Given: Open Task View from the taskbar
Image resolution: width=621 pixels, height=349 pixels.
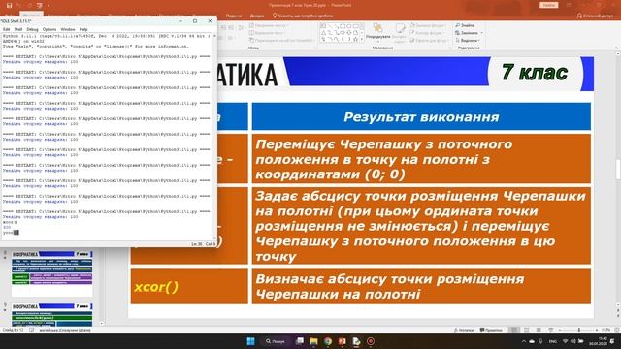Looking at the screenshot, I should [300, 341].
